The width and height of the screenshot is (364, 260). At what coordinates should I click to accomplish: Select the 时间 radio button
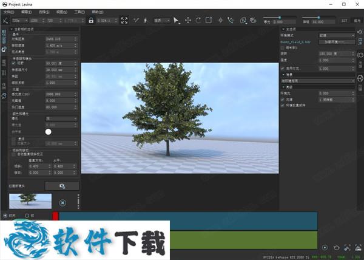pos(5,215)
